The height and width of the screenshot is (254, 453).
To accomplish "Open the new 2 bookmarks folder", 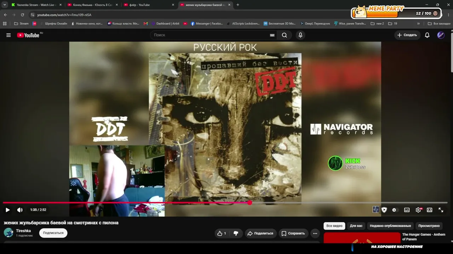I will tap(377, 24).
